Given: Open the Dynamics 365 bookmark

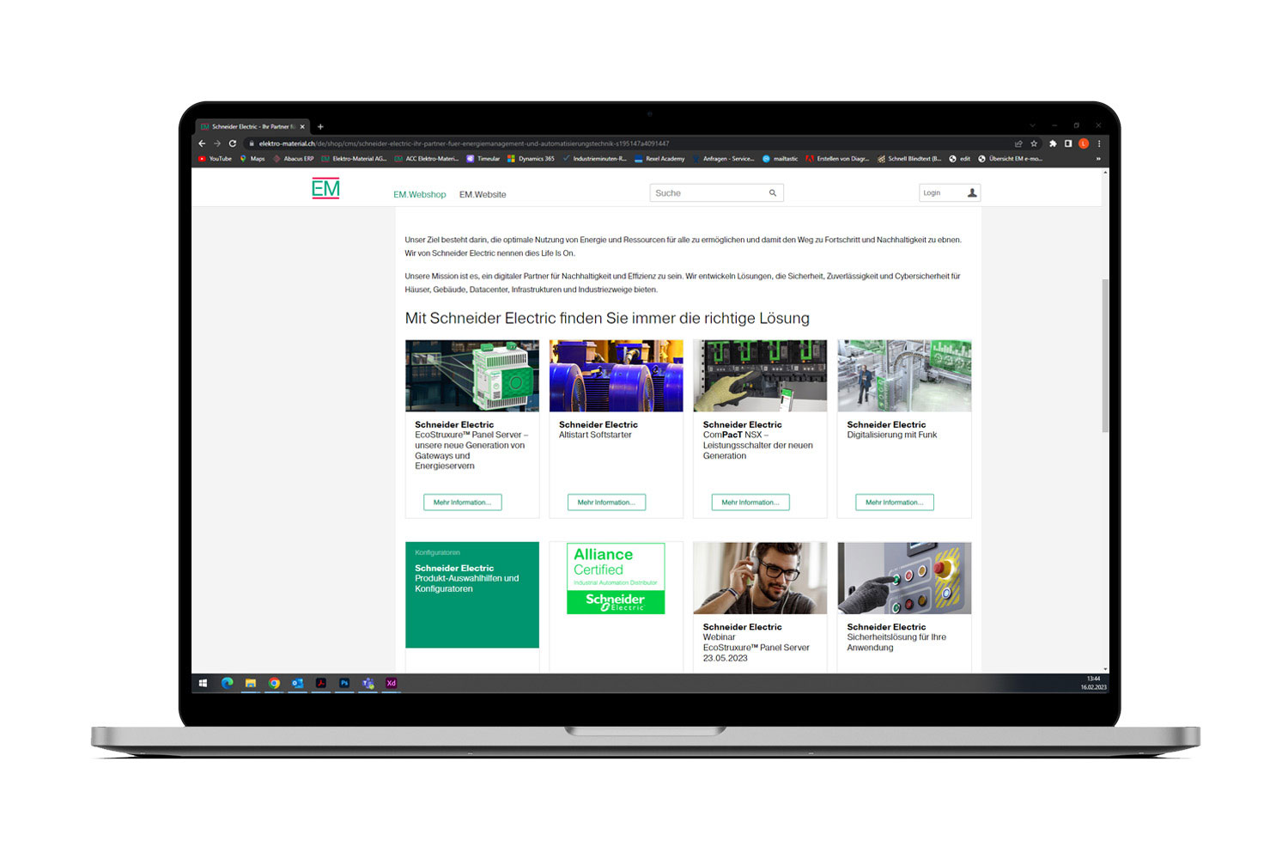Looking at the screenshot, I should tap(531, 159).
